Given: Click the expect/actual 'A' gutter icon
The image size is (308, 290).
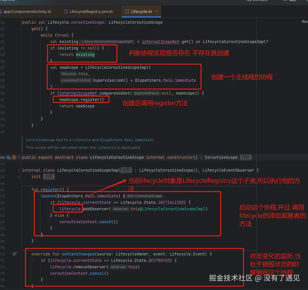Looking at the screenshot, I should (14, 158).
